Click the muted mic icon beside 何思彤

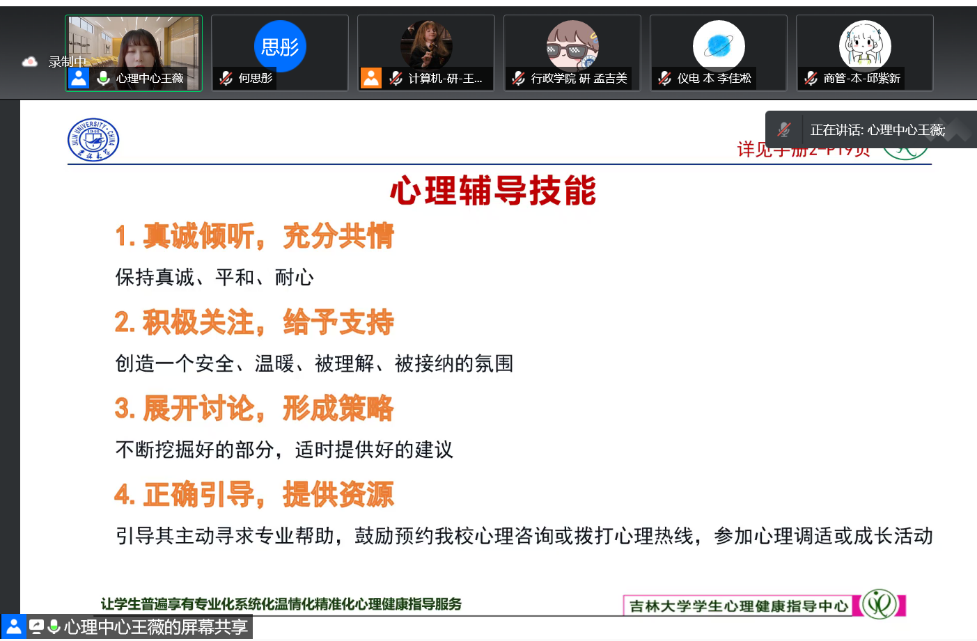(226, 79)
